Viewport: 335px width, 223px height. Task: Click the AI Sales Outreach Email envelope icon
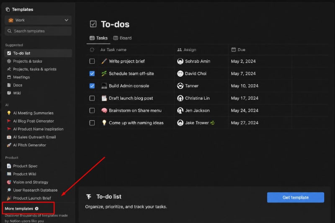[9, 137]
